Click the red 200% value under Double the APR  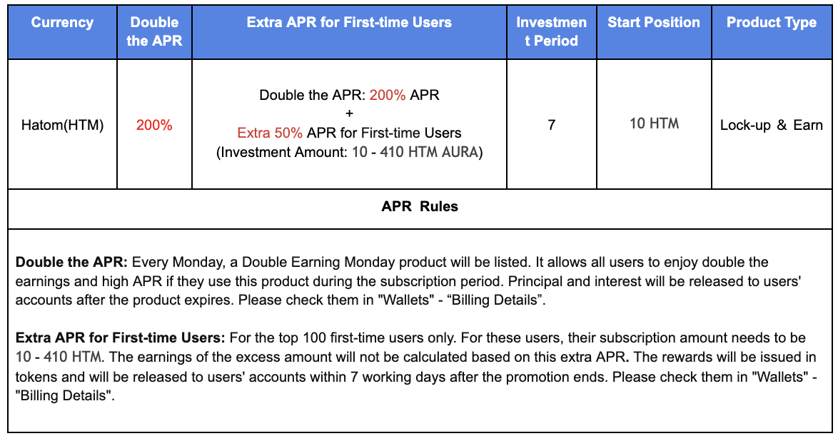coord(154,126)
